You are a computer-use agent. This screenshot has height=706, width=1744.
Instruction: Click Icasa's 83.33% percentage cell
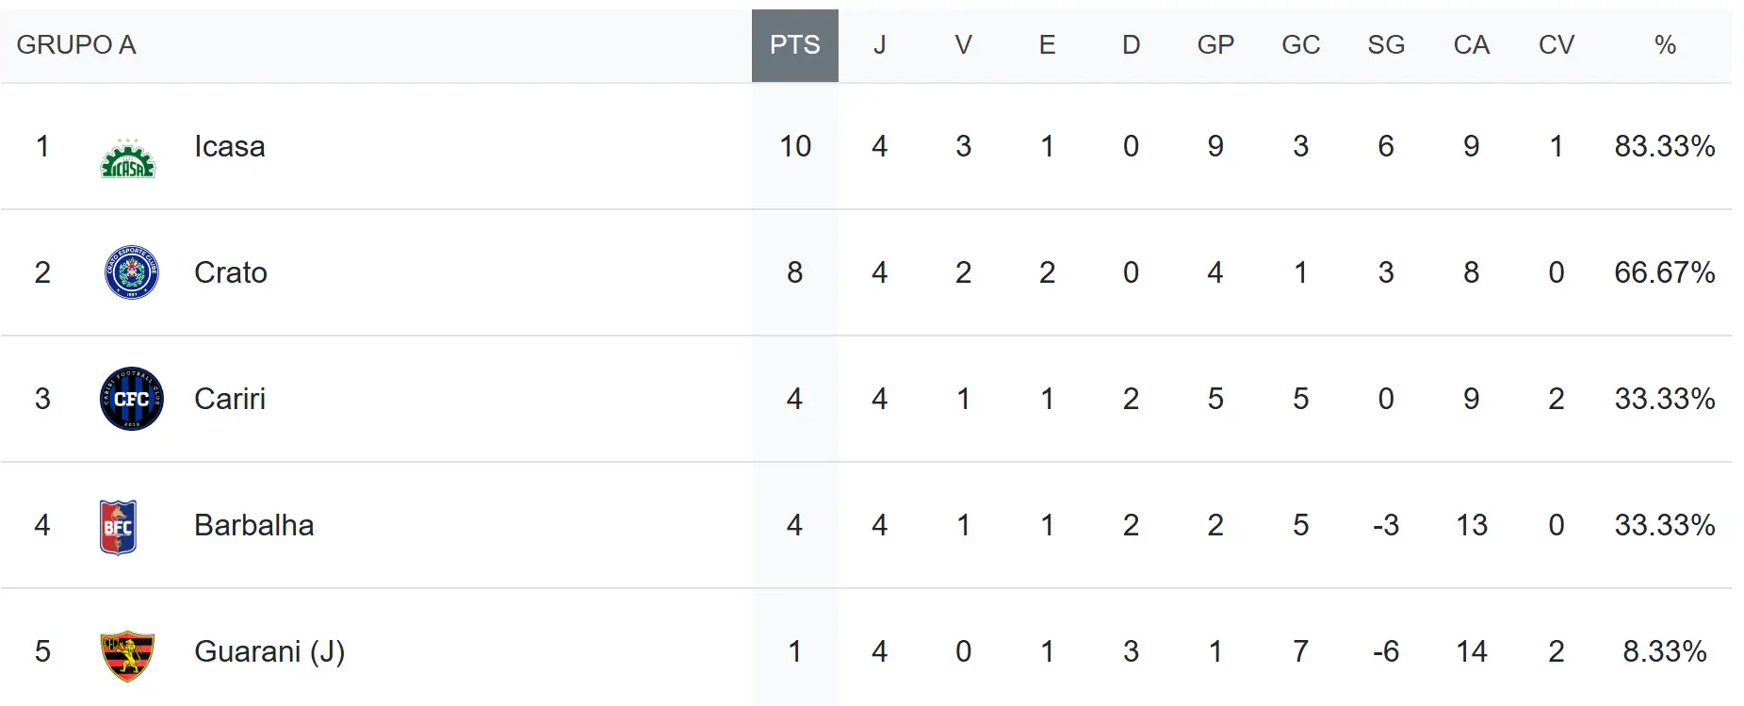1665,146
